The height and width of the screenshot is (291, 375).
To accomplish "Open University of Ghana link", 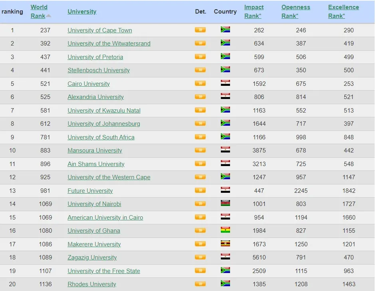I will (94, 231).
